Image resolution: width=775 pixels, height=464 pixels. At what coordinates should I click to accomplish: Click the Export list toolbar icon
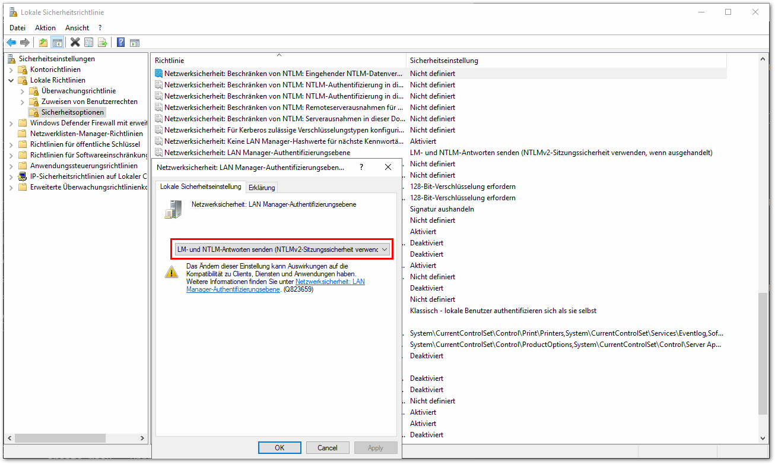102,42
